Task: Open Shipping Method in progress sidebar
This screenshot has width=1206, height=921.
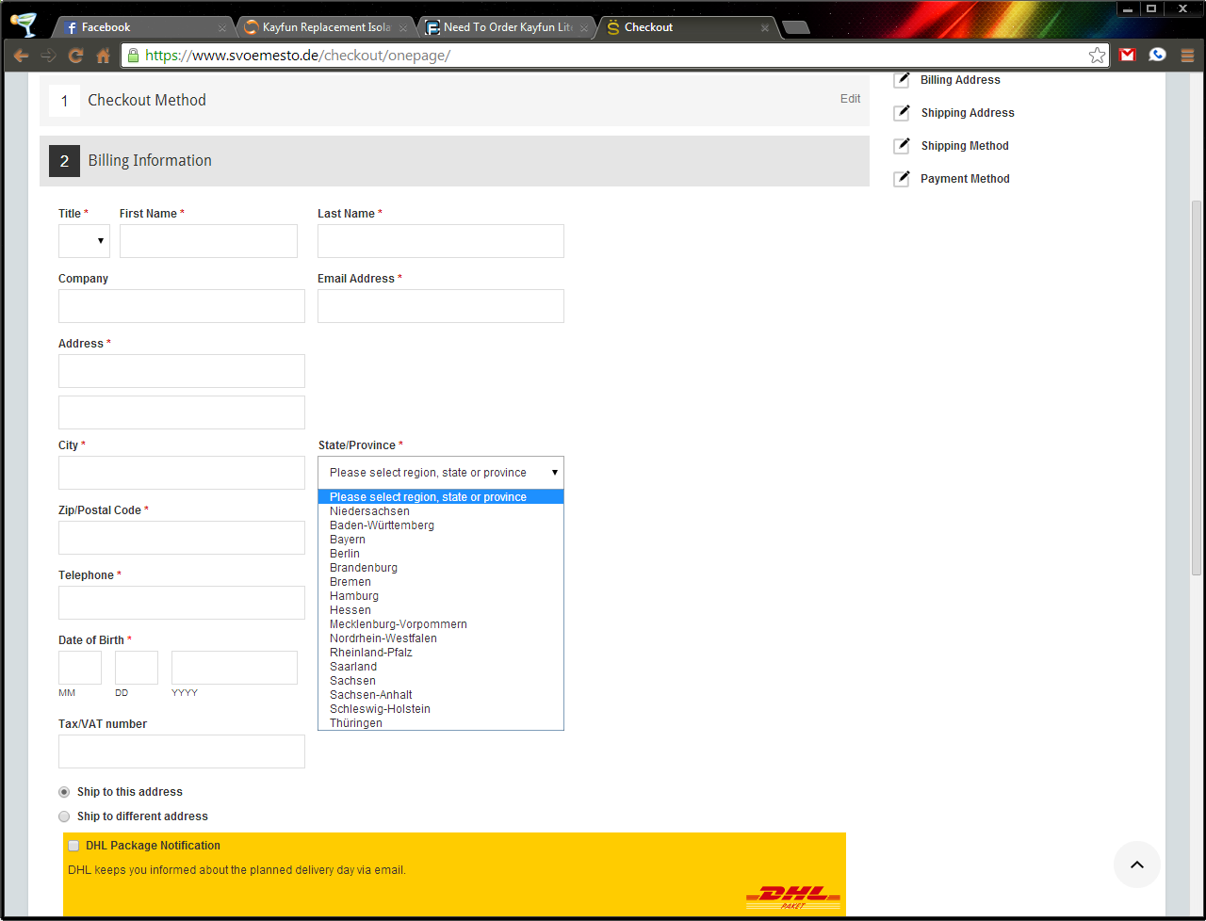Action: tap(965, 146)
